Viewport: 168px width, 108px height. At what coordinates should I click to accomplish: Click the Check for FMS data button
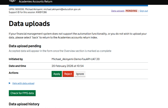(22, 93)
